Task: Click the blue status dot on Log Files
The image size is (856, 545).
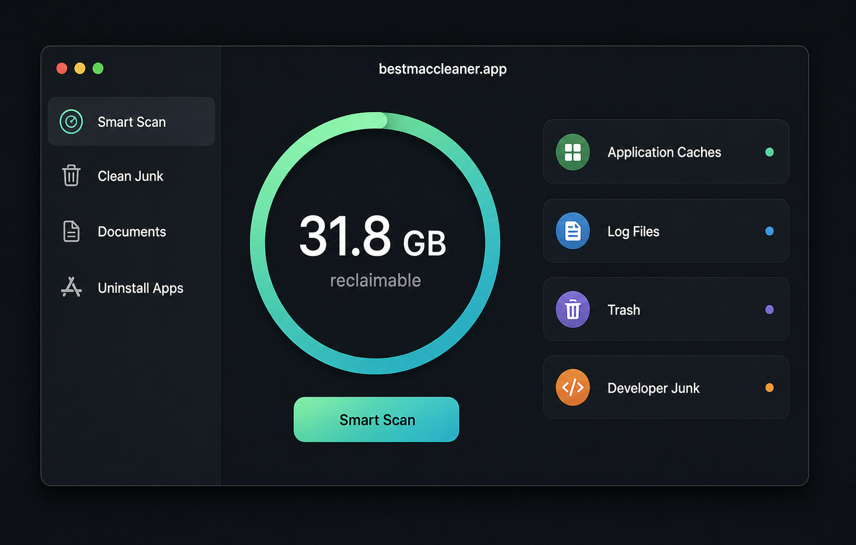Action: click(769, 231)
